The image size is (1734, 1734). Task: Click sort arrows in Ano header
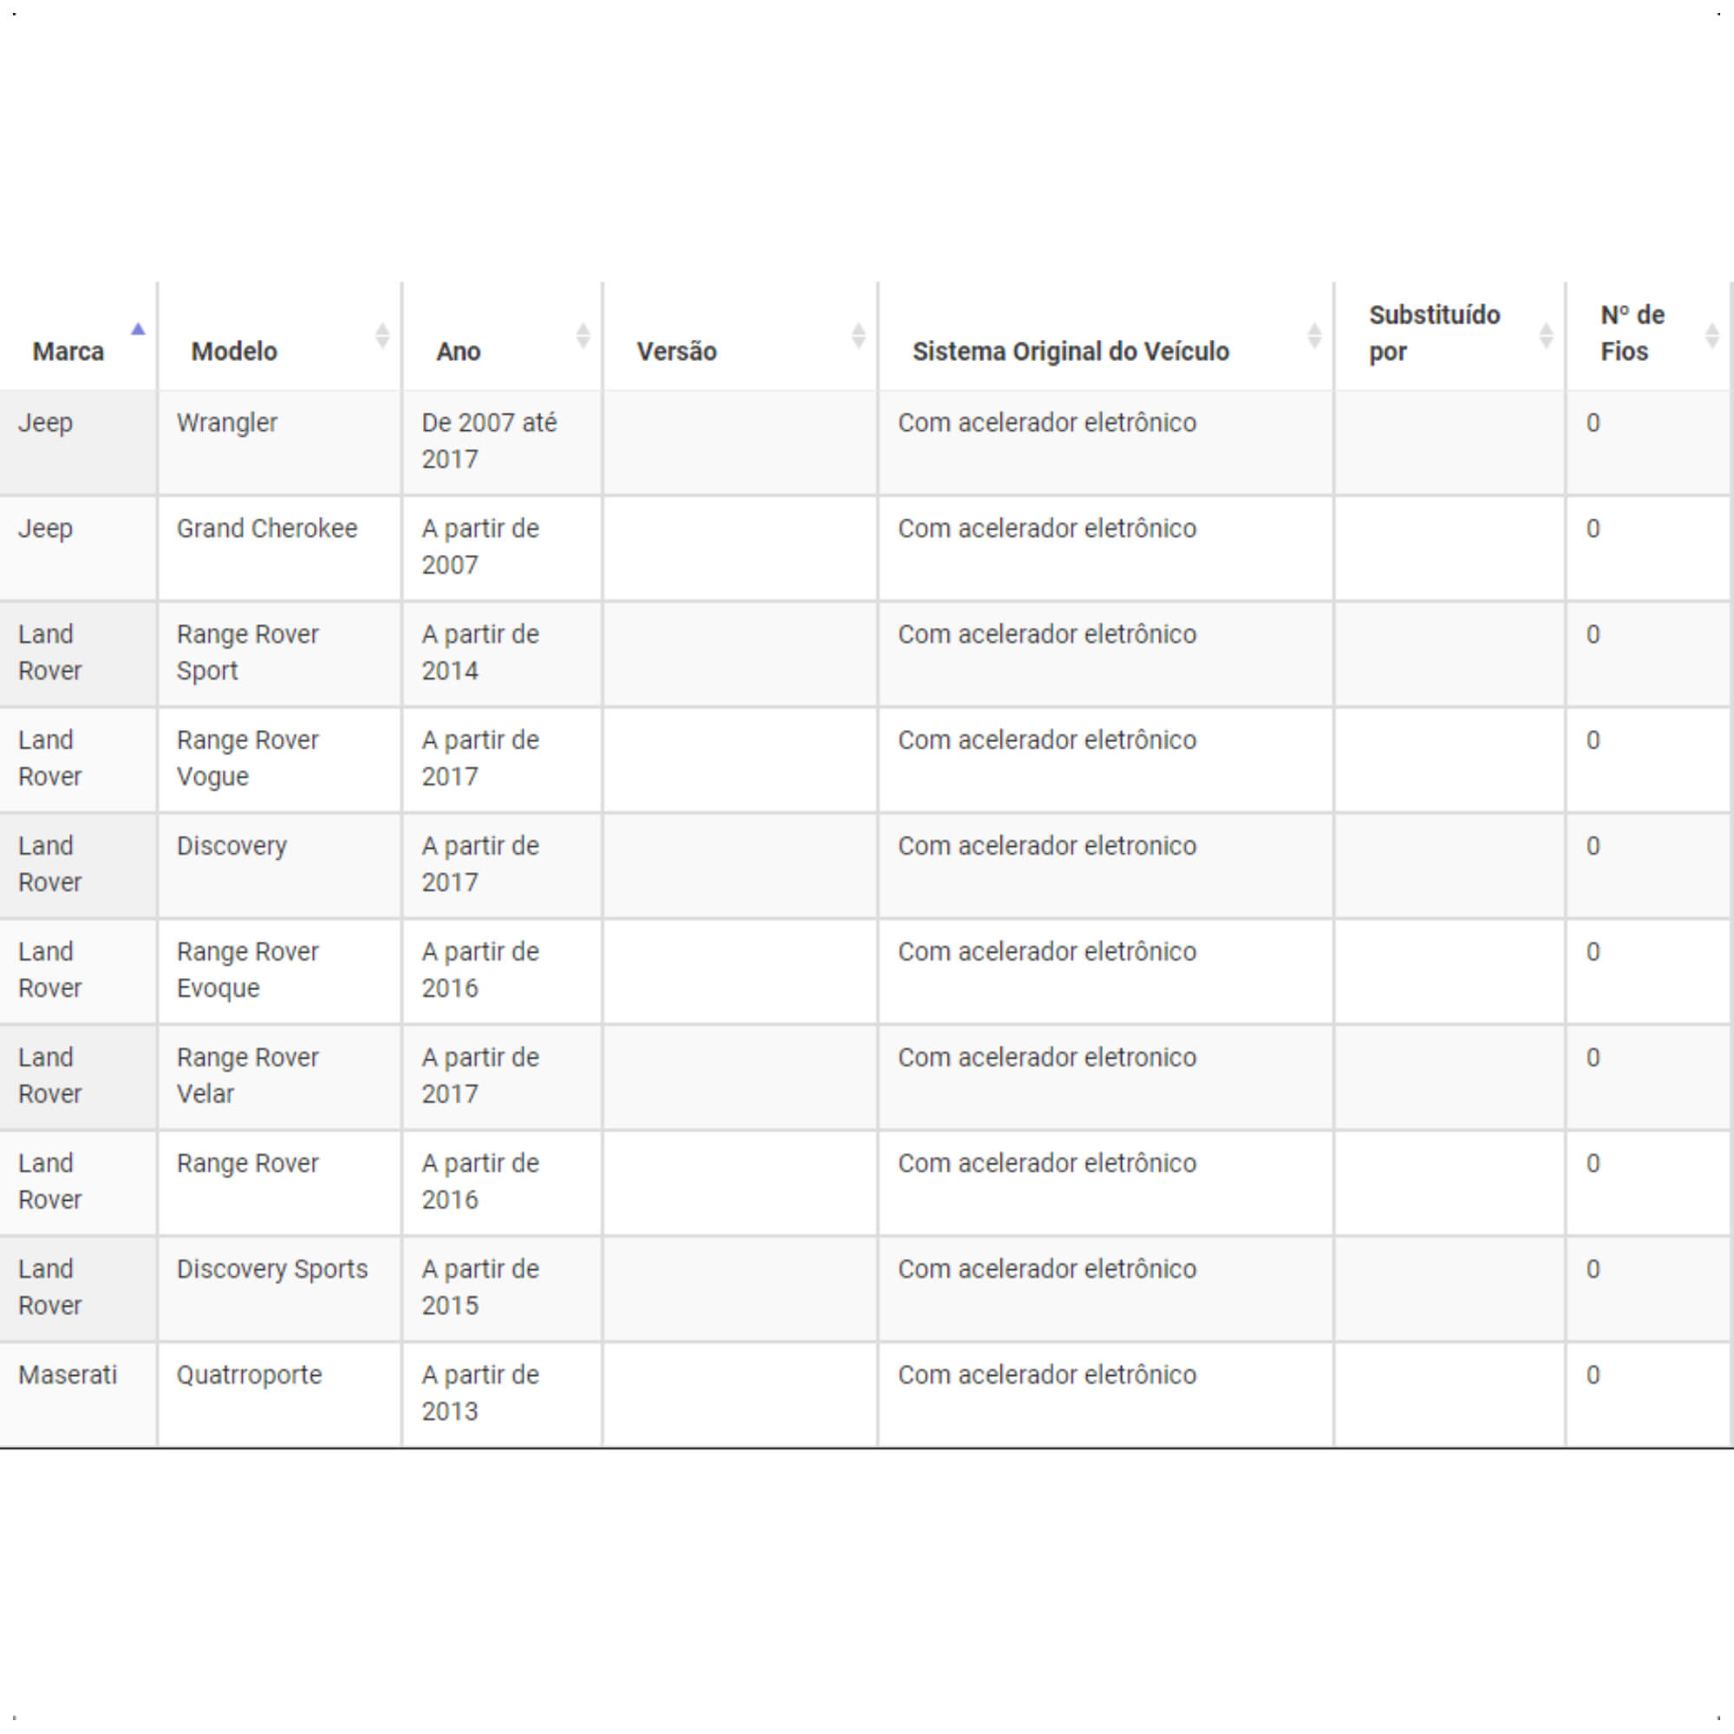583,336
